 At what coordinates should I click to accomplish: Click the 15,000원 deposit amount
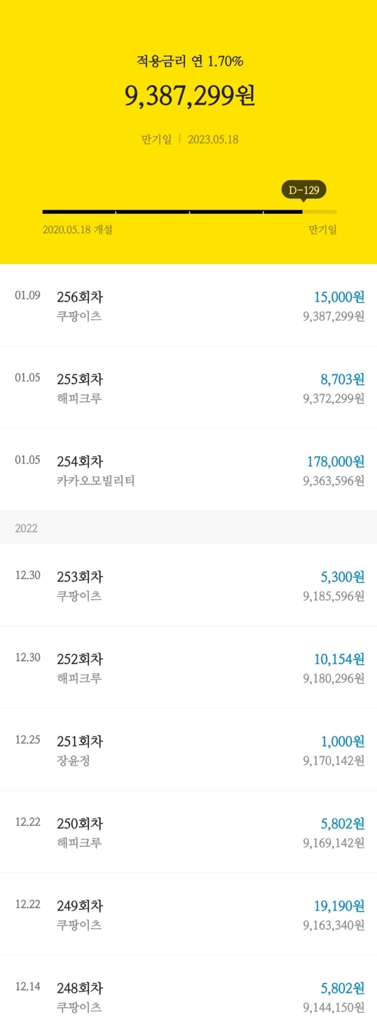click(x=339, y=297)
